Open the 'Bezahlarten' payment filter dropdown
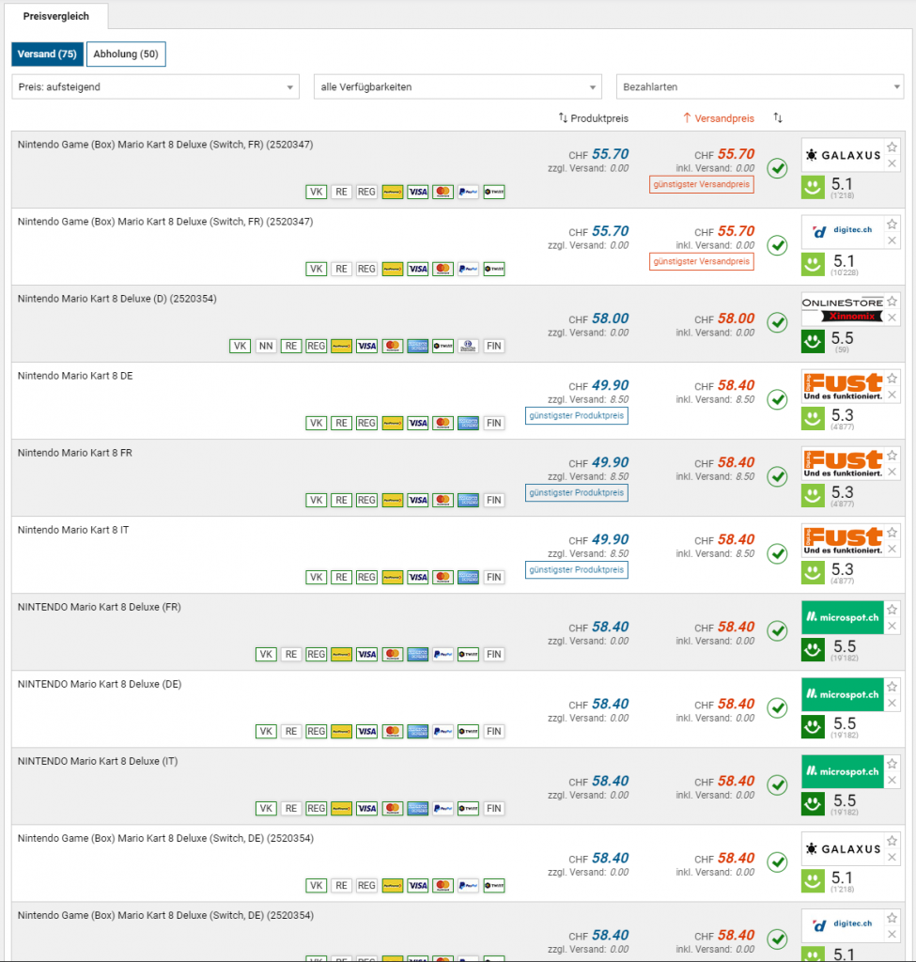 click(x=759, y=87)
